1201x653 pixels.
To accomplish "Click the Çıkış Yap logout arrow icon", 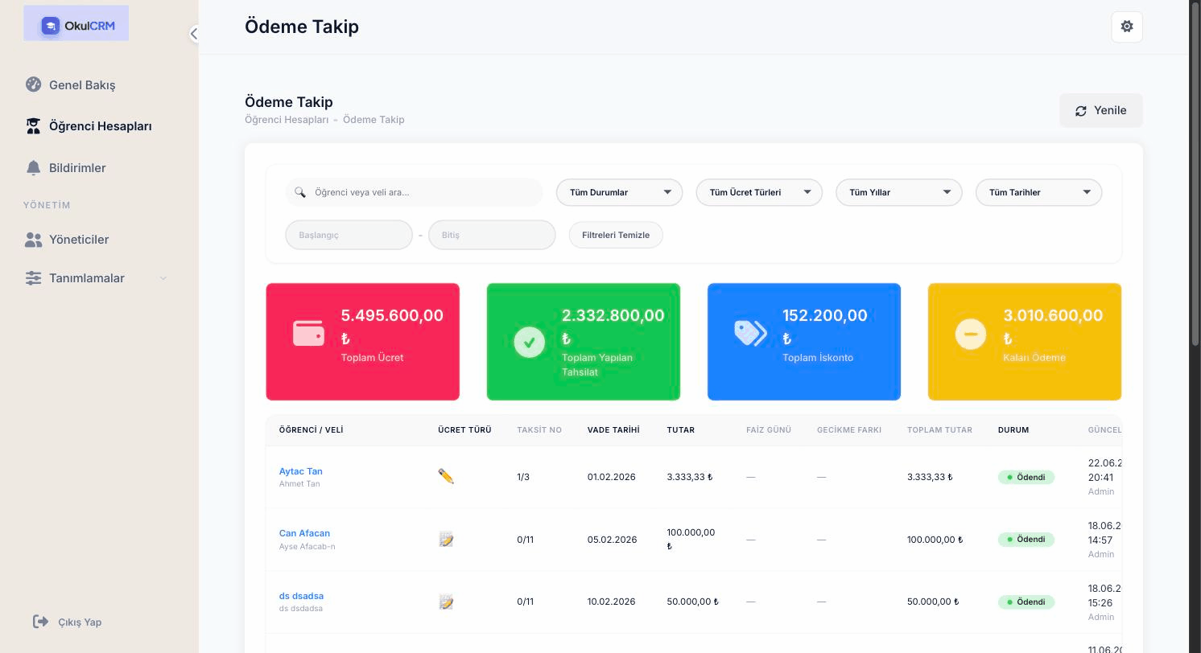I will (40, 622).
